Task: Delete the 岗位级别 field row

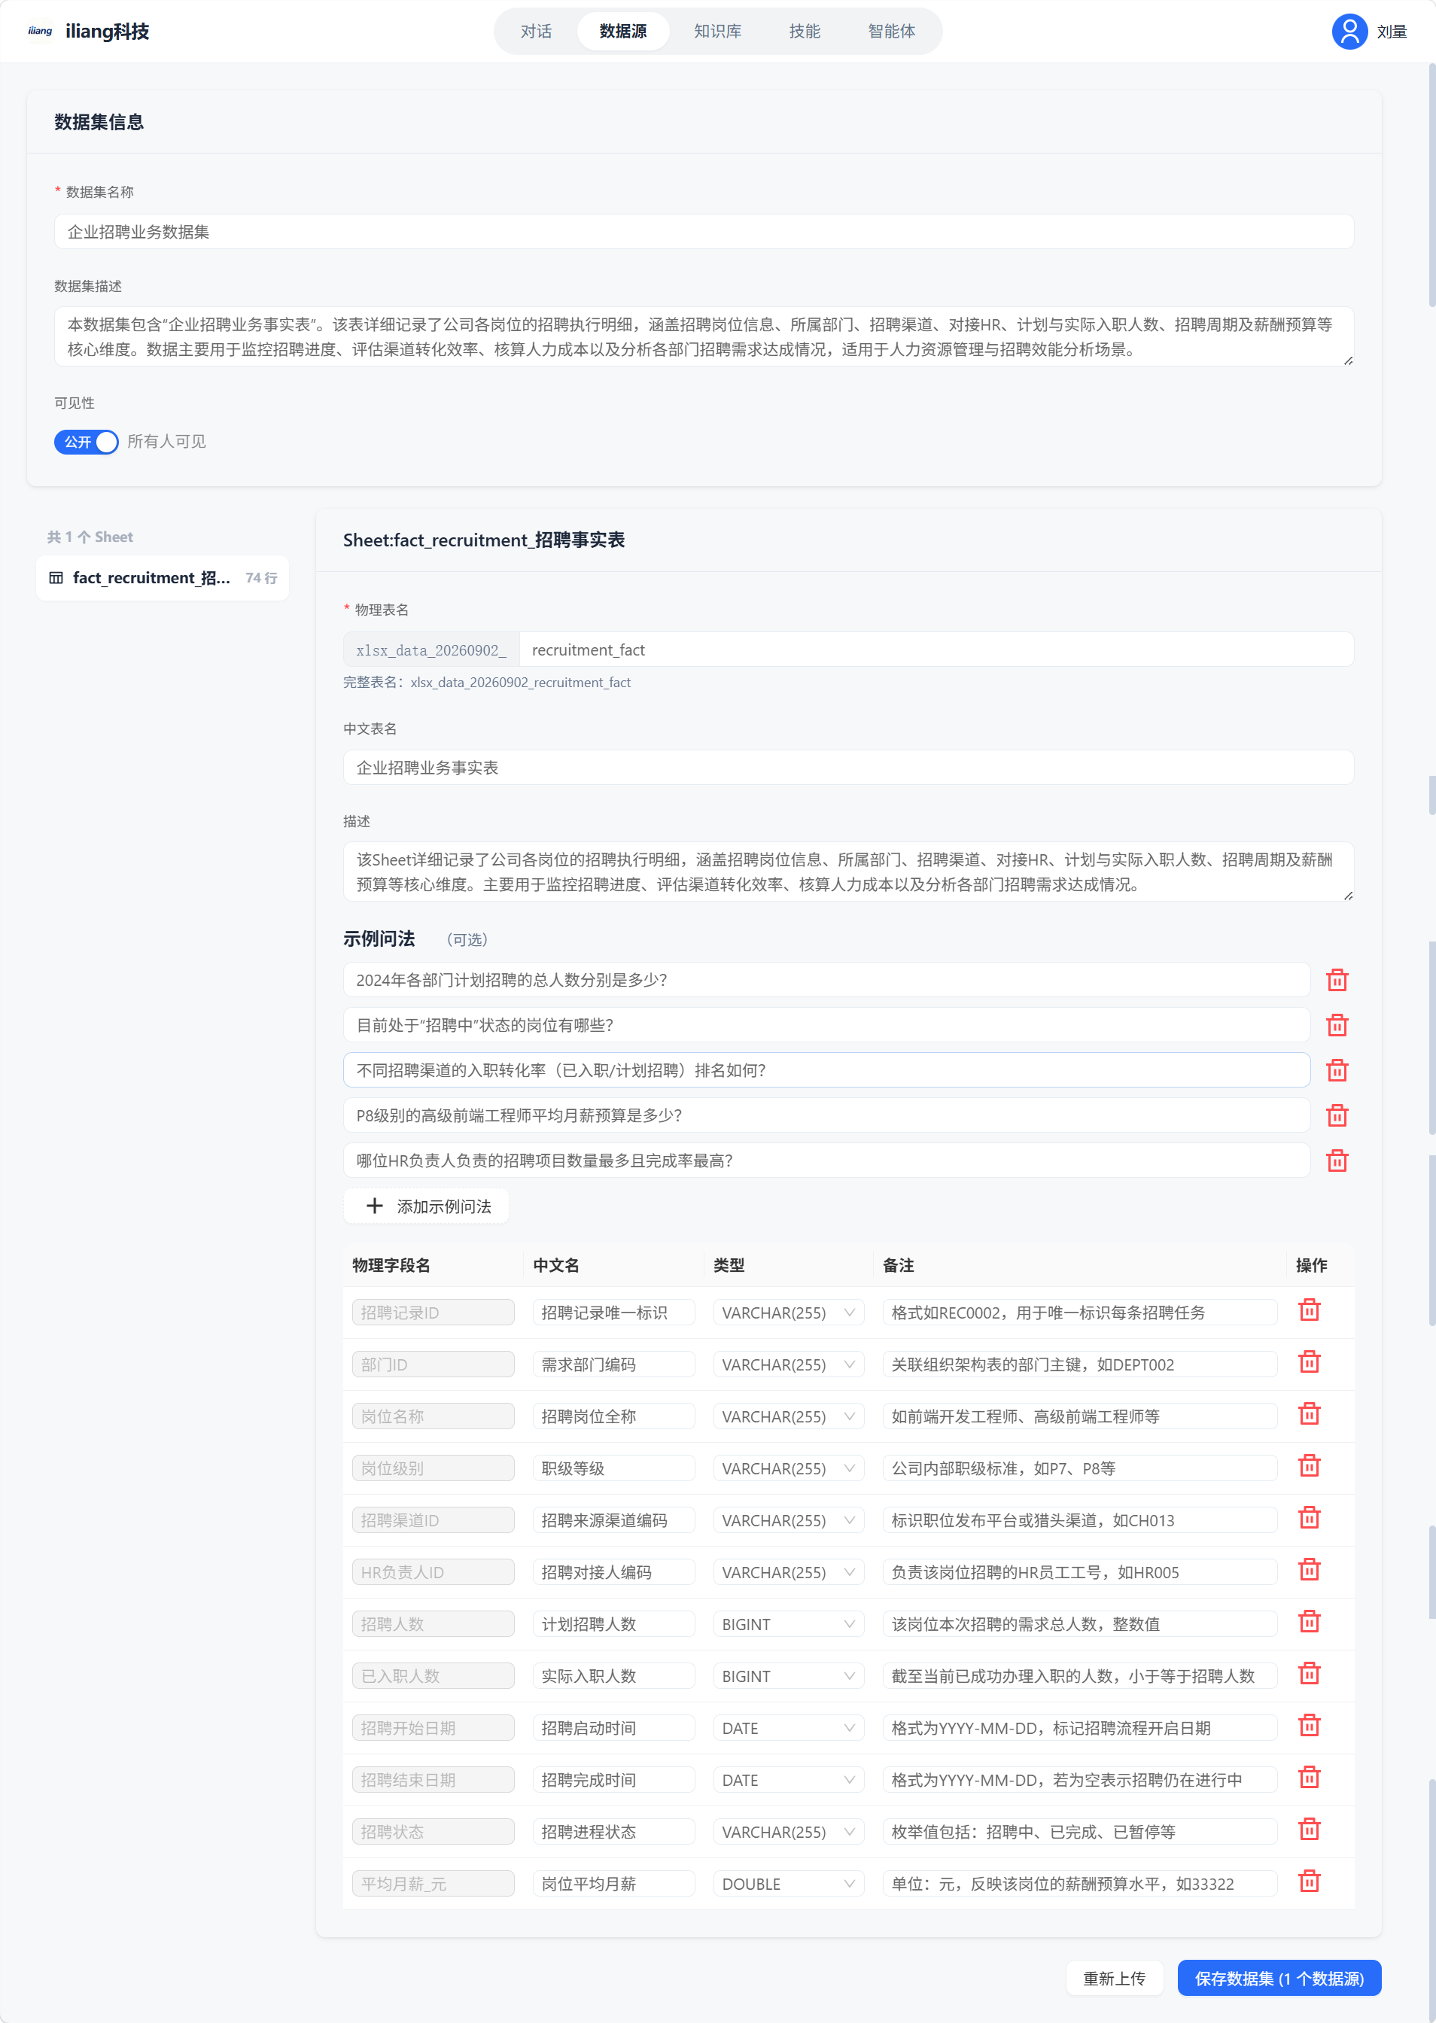Action: tap(1309, 1466)
